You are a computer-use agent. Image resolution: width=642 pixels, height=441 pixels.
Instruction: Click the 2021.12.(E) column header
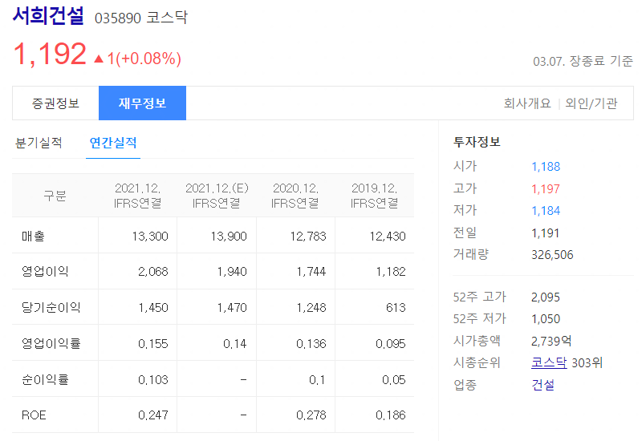tap(217, 196)
